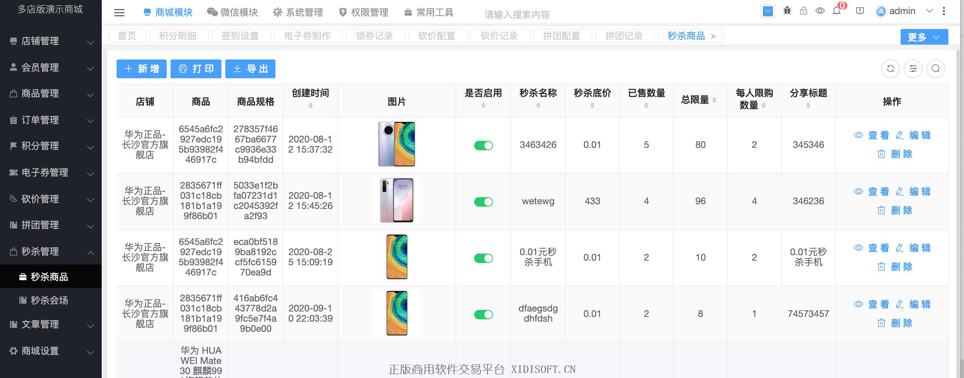Toggle the hamburger sidebar collapse icon
964x378 pixels.
point(119,13)
